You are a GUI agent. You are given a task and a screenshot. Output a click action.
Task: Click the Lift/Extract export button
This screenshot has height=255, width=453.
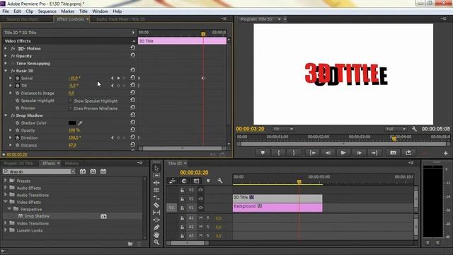tap(408, 153)
